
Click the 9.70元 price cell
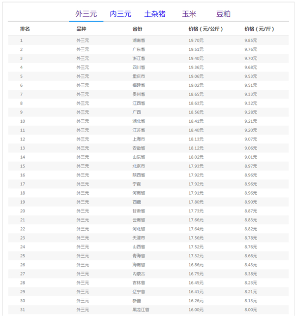pos(251,59)
